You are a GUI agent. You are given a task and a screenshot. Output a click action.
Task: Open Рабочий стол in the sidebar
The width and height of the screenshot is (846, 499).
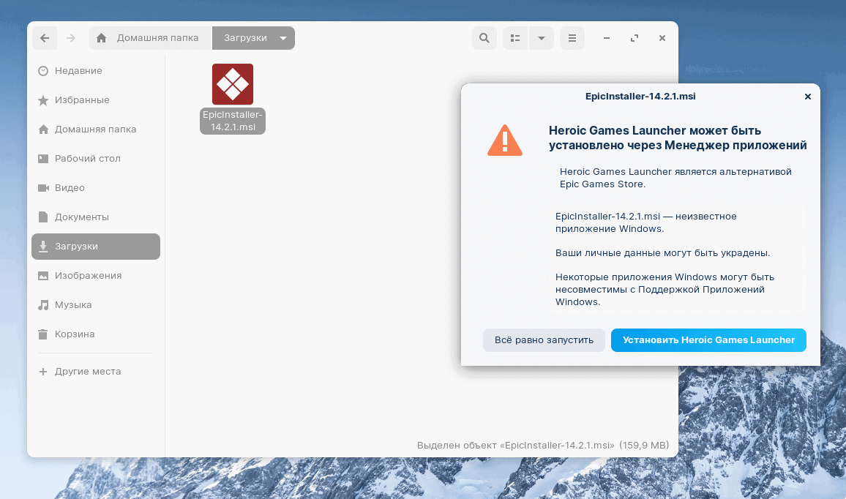point(95,159)
